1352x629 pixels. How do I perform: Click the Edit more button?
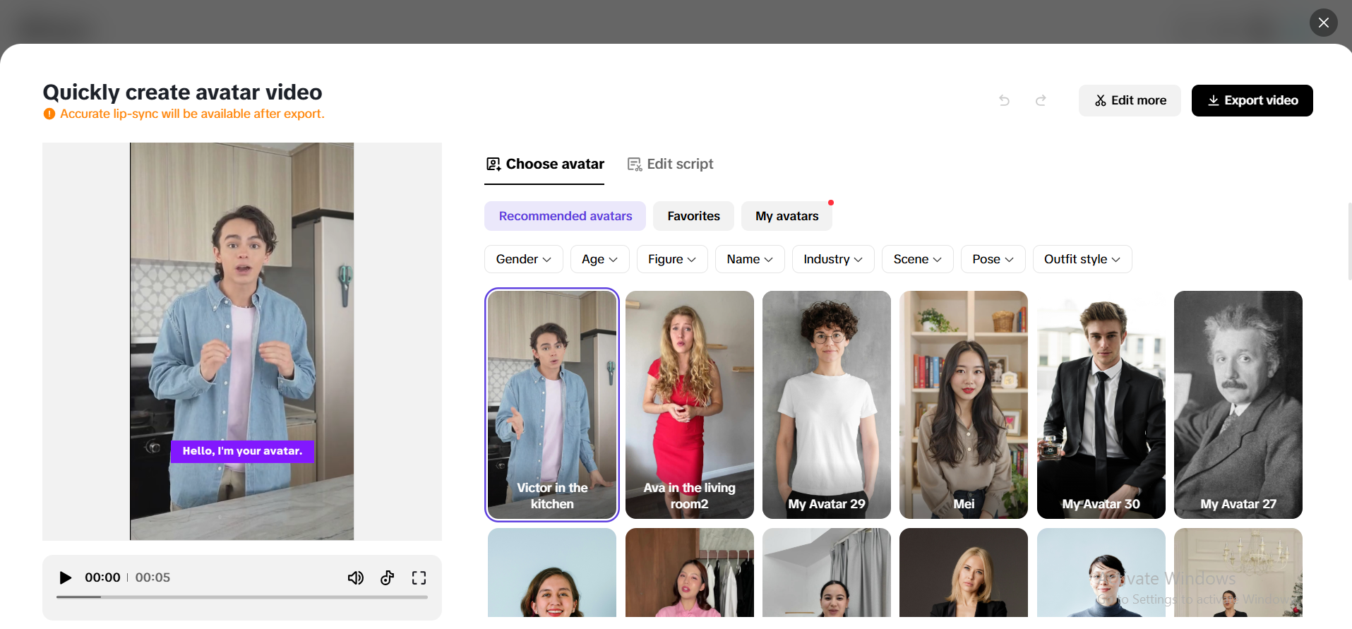(x=1129, y=100)
